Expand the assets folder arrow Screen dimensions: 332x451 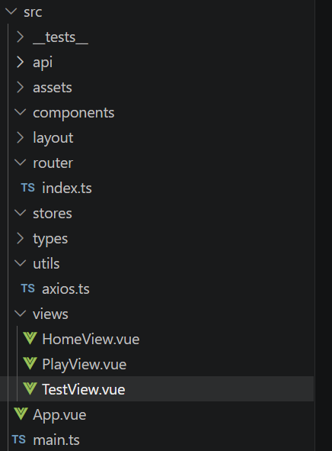[20, 87]
